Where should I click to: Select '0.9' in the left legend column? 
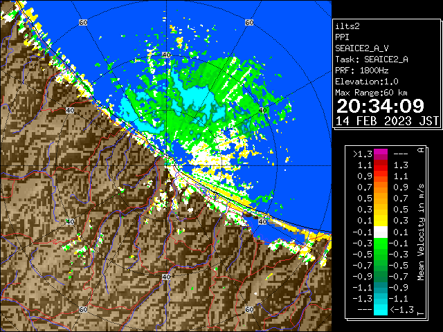(x=365, y=176)
